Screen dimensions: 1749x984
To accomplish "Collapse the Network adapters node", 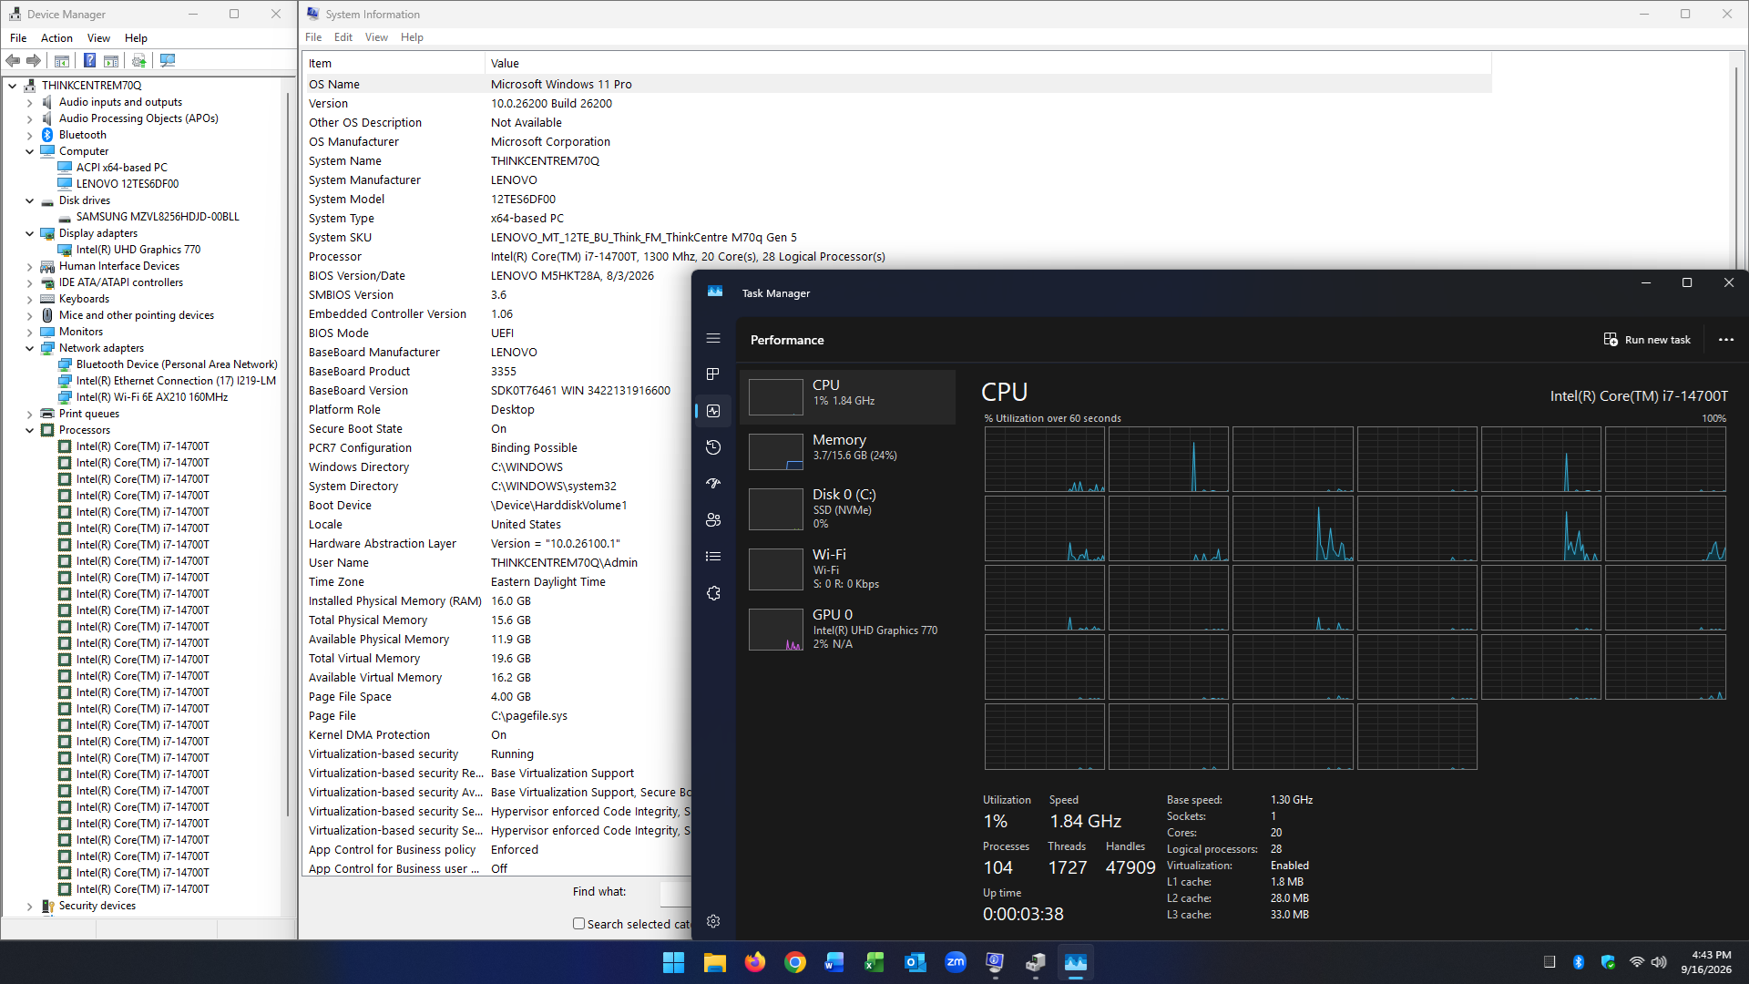I will click(29, 348).
